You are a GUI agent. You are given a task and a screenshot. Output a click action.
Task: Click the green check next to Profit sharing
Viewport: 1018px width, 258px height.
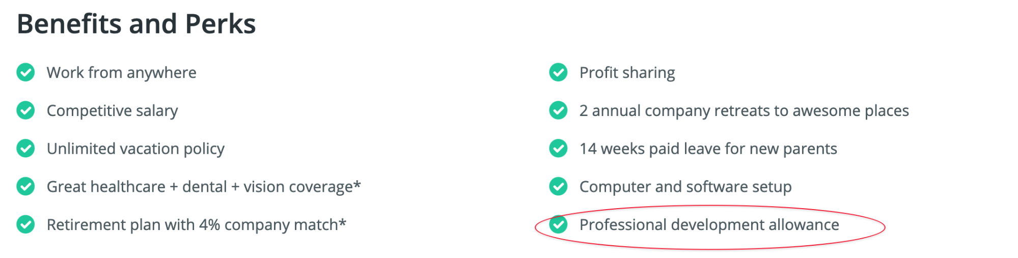[x=558, y=72]
